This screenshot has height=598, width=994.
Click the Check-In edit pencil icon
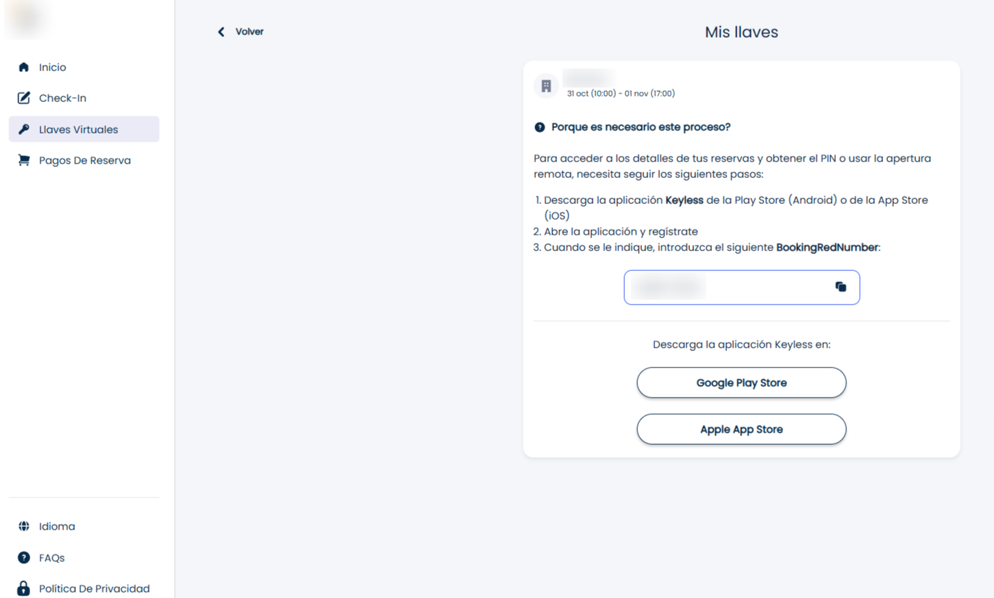(x=24, y=98)
